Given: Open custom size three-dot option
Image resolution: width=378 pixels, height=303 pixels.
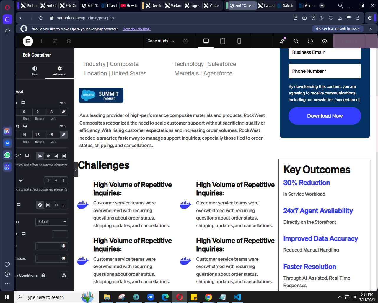Looking at the screenshot, I should 64,205.
